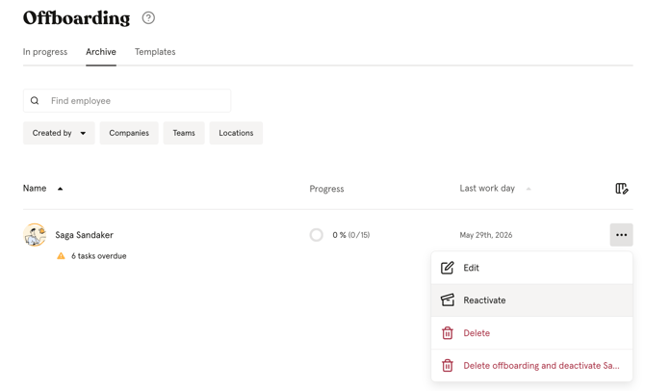Click the Name column header label

pyautogui.click(x=35, y=189)
